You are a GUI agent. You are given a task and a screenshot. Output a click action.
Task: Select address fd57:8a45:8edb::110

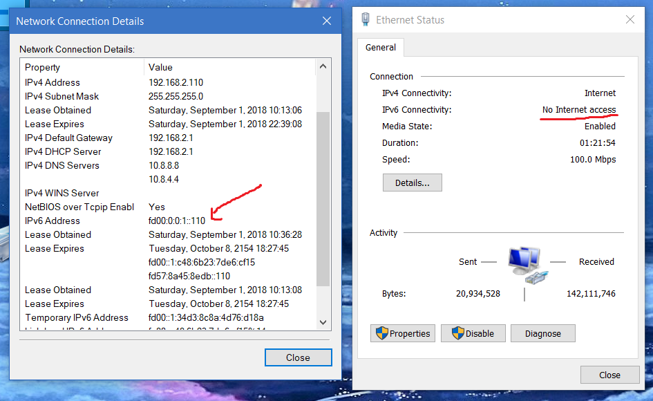coord(189,276)
